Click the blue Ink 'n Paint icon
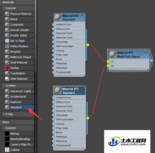 pyautogui.click(x=7, y=41)
